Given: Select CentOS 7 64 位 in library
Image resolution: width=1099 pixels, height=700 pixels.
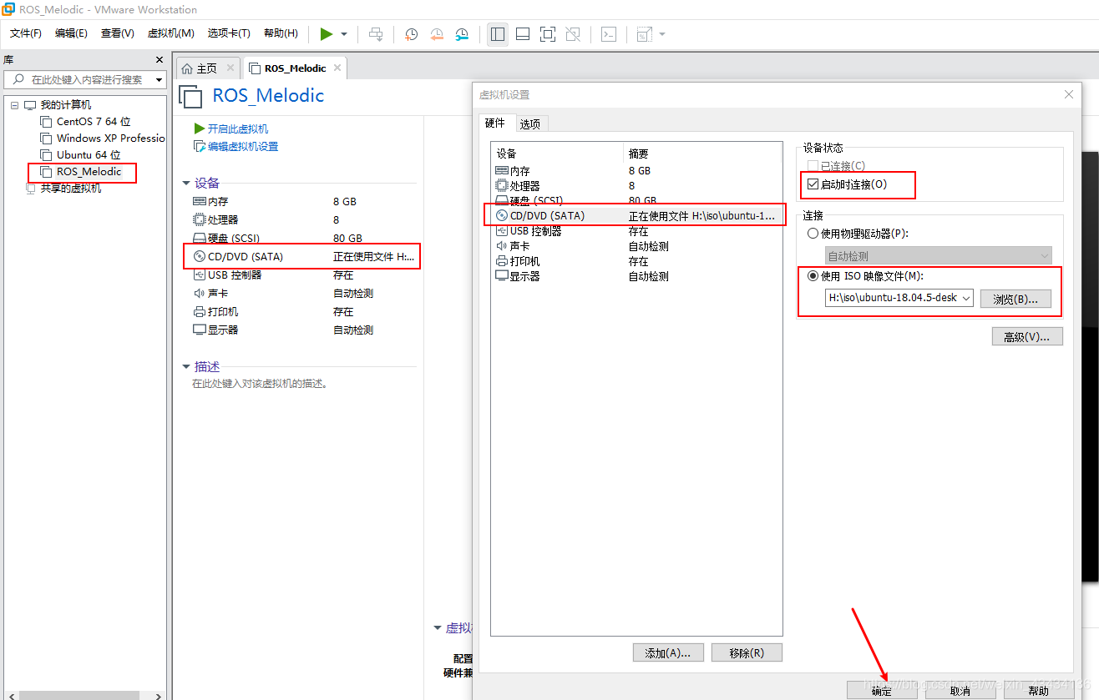Looking at the screenshot, I should click(x=86, y=122).
